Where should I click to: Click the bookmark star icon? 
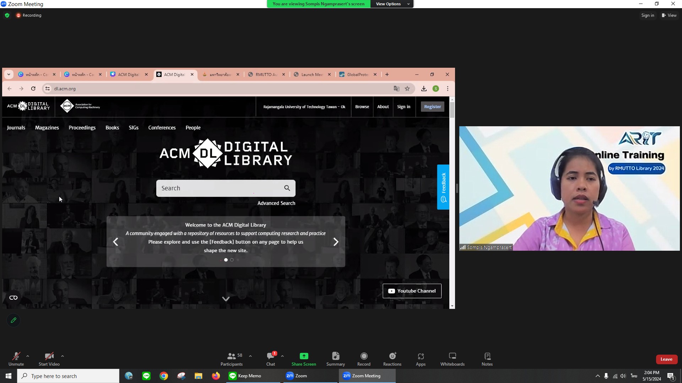[407, 89]
